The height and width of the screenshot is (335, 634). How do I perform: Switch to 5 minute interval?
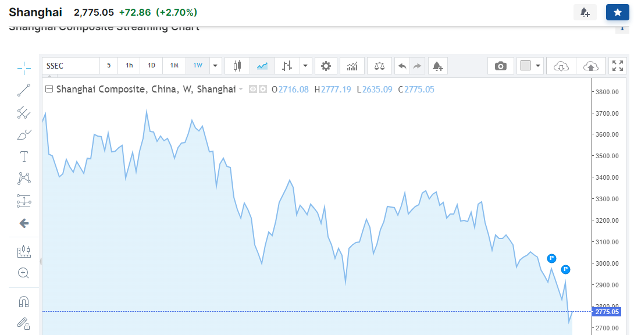coord(109,66)
